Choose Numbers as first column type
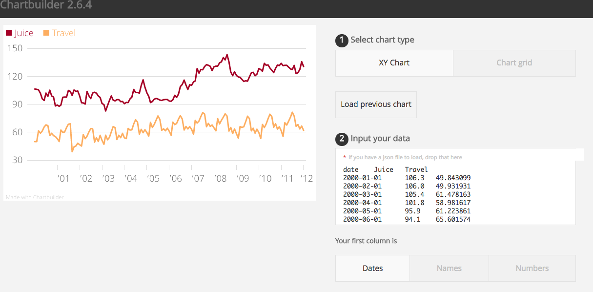 coord(532,268)
